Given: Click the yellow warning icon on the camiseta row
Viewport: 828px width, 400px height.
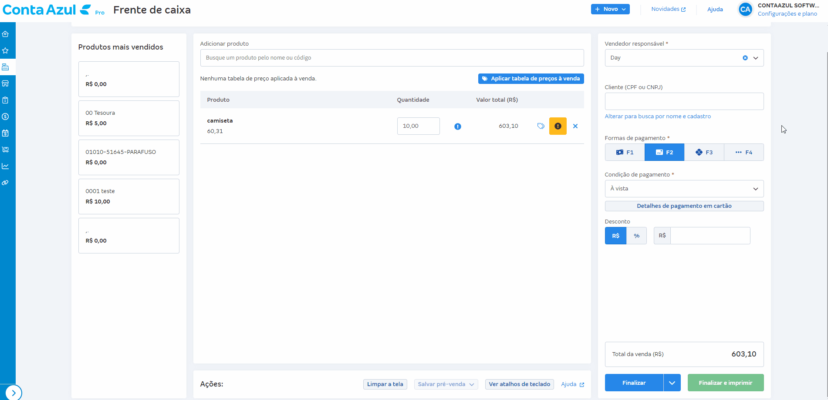Looking at the screenshot, I should pos(558,126).
